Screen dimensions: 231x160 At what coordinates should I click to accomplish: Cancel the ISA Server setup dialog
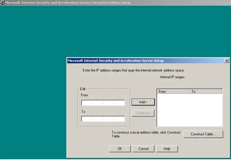click(x=143, y=149)
